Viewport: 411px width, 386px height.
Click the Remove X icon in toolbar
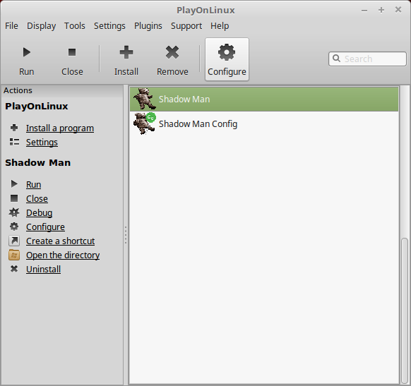172,52
